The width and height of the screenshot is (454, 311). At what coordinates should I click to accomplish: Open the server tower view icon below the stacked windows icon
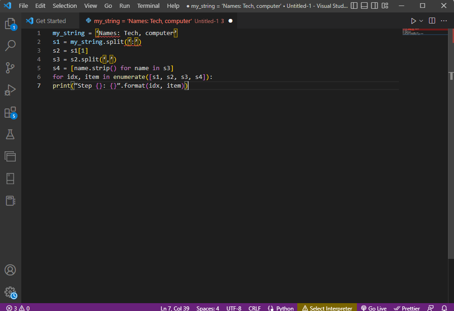(11, 179)
